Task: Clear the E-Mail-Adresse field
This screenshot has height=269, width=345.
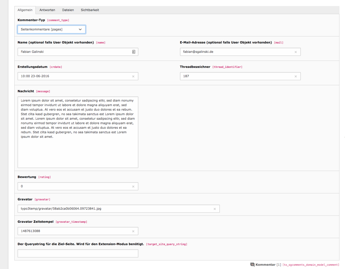Action: 296,52
